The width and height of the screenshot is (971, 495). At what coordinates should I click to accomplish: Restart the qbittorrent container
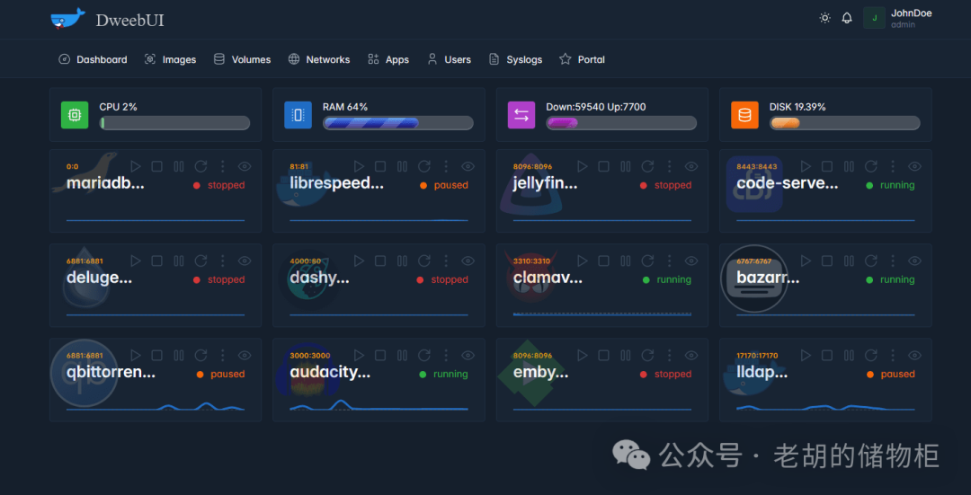click(200, 355)
